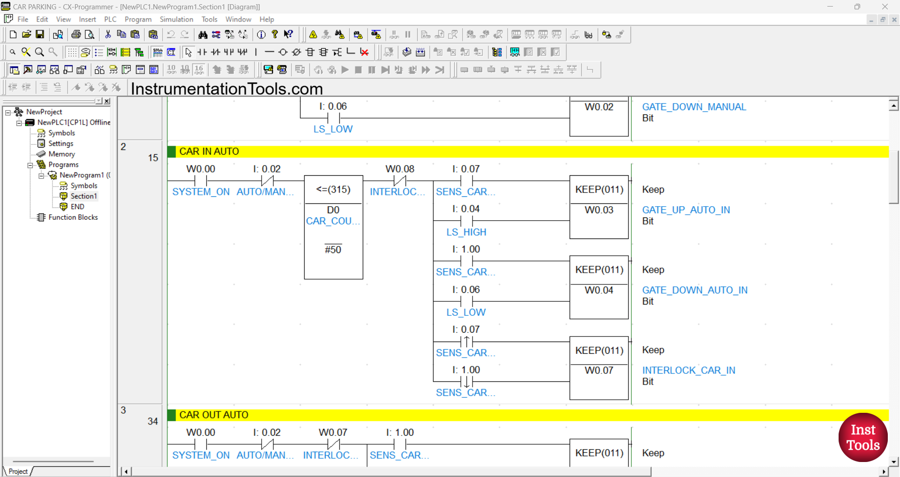Select the New Vertical line tool

point(255,52)
